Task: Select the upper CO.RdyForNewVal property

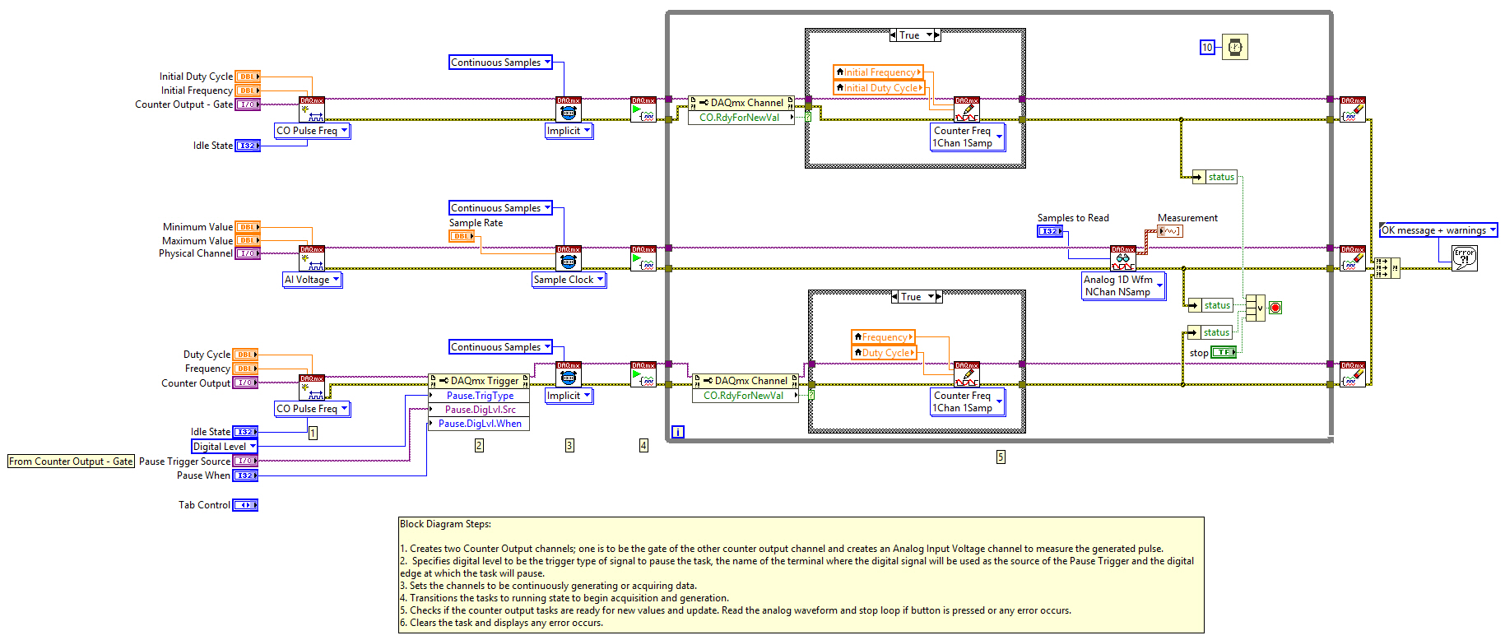Action: click(x=741, y=118)
